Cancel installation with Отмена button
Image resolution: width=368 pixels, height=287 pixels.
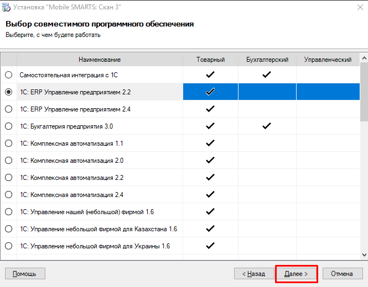point(343,274)
